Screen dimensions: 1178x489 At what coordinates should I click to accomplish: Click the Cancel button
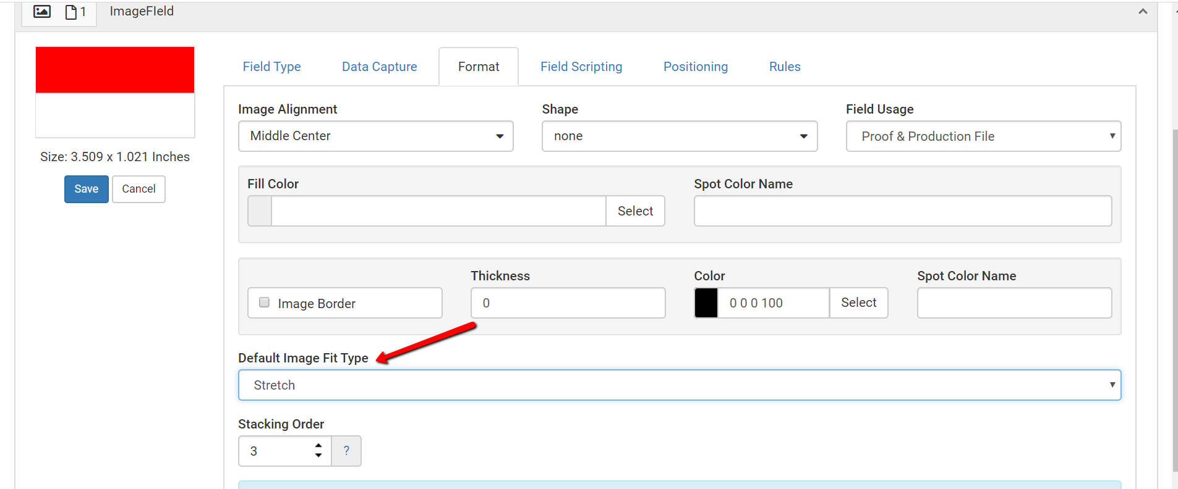tap(139, 189)
